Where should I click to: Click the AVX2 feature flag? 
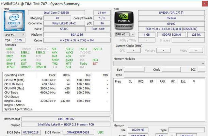69,53
